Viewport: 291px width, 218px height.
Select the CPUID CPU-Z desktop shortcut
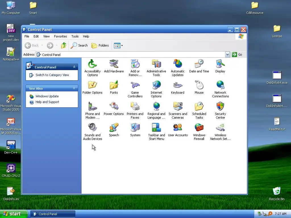tap(11, 170)
